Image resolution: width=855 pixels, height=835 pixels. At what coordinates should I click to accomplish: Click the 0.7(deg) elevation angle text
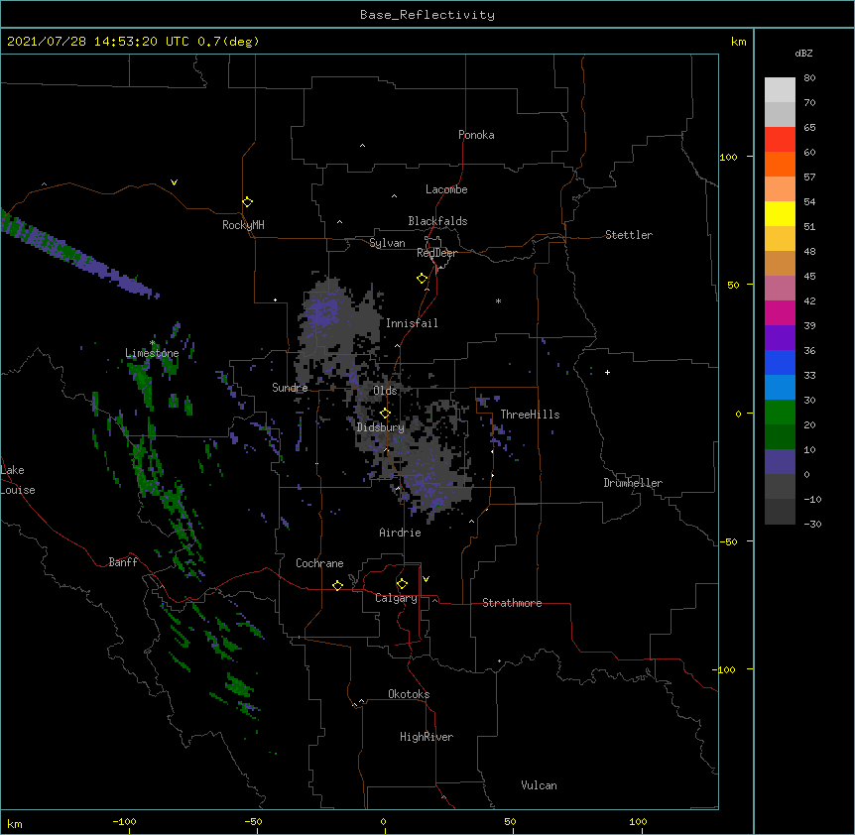coord(228,42)
